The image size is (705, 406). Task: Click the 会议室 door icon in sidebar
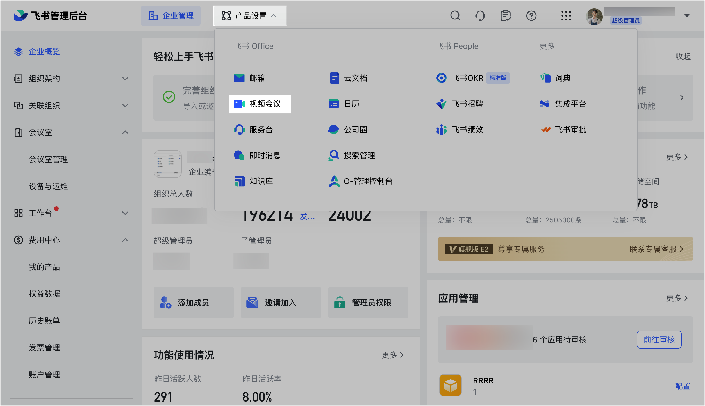(19, 132)
